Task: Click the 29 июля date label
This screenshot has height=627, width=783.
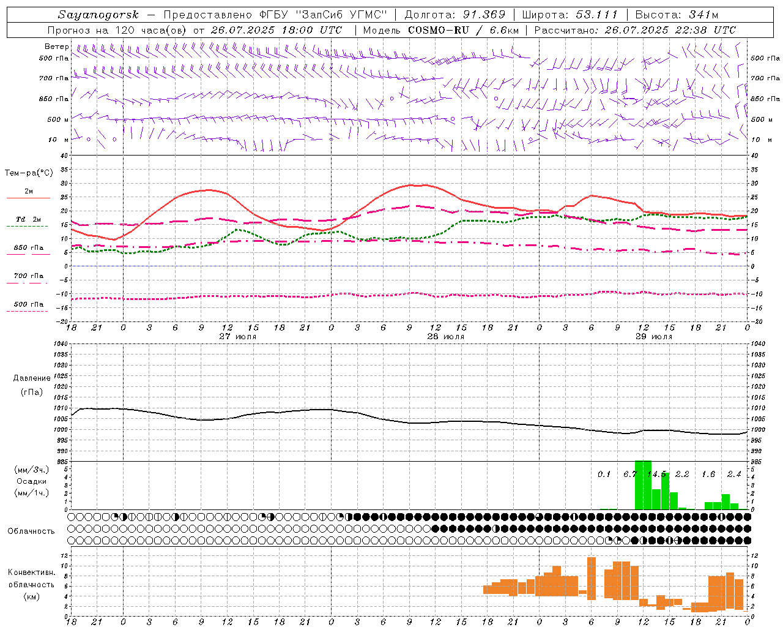Action: coord(654,337)
